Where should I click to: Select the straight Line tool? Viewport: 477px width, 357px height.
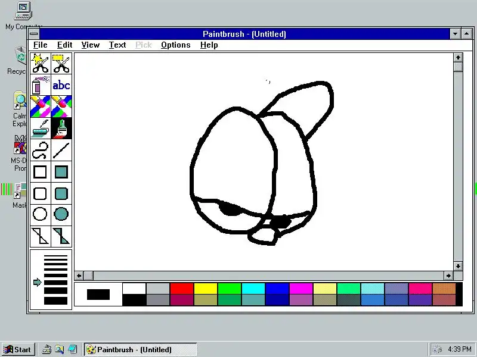[x=61, y=150]
